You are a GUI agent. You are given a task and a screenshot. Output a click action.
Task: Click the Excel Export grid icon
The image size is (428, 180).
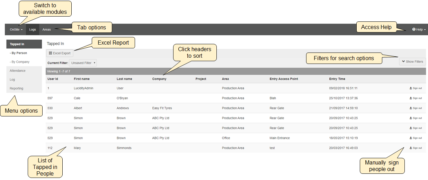coord(50,53)
